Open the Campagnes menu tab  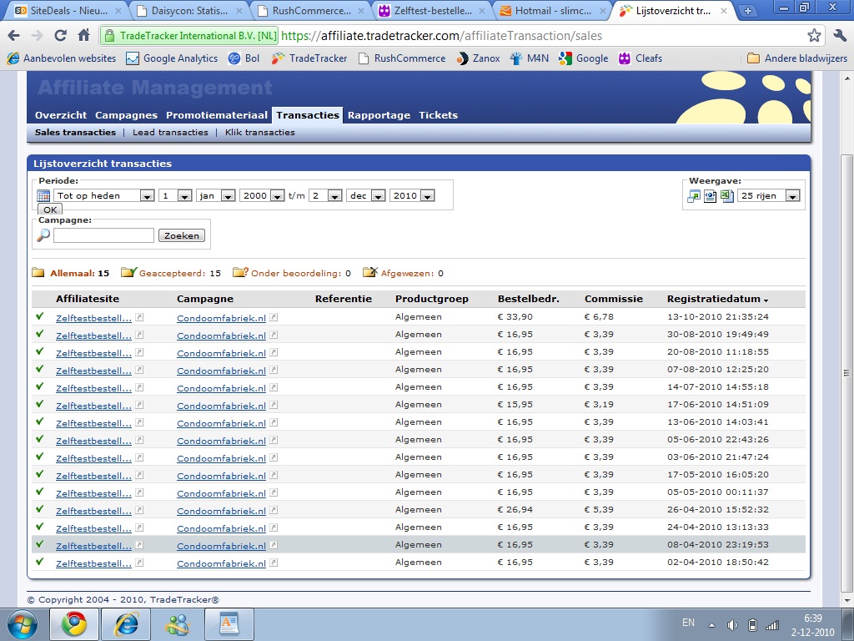127,115
